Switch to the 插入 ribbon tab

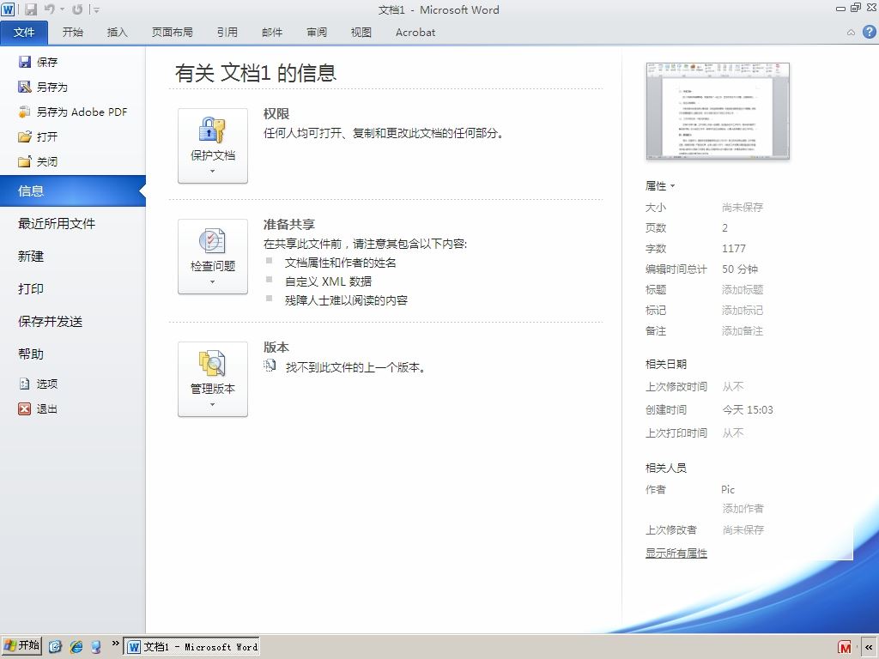117,33
